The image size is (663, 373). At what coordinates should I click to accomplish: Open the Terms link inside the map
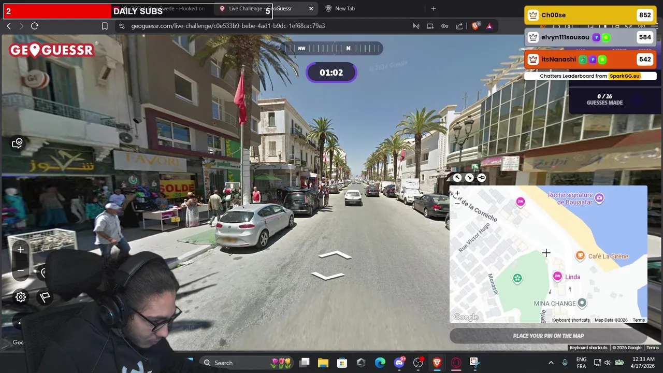tap(639, 320)
